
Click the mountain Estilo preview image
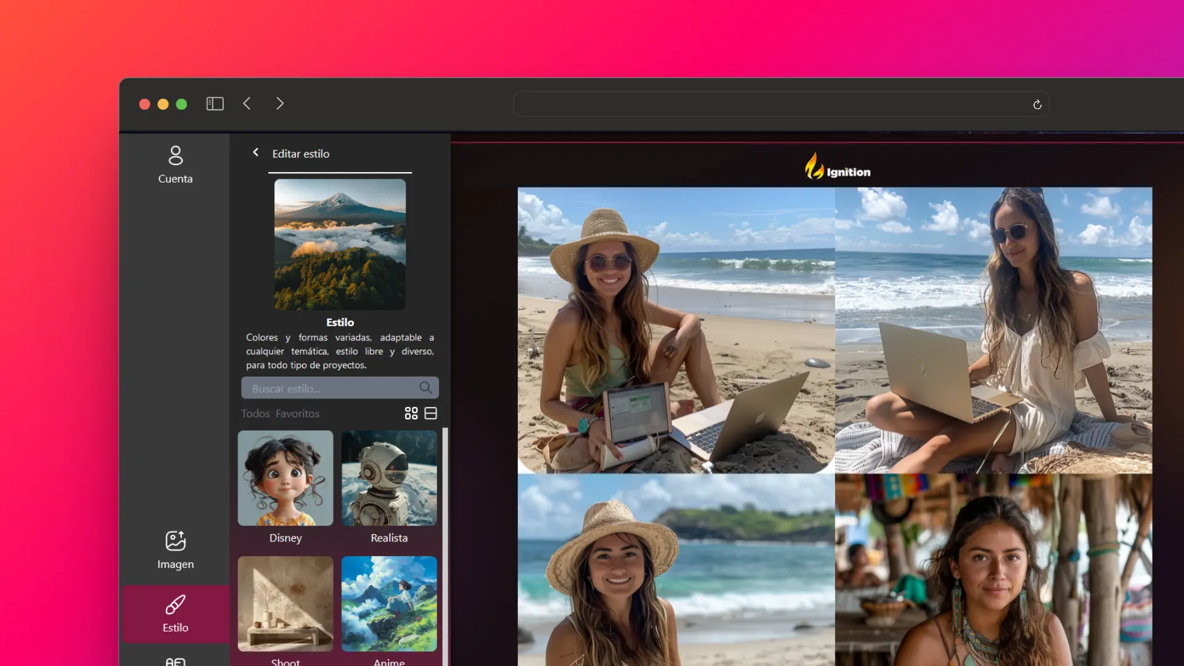[340, 244]
